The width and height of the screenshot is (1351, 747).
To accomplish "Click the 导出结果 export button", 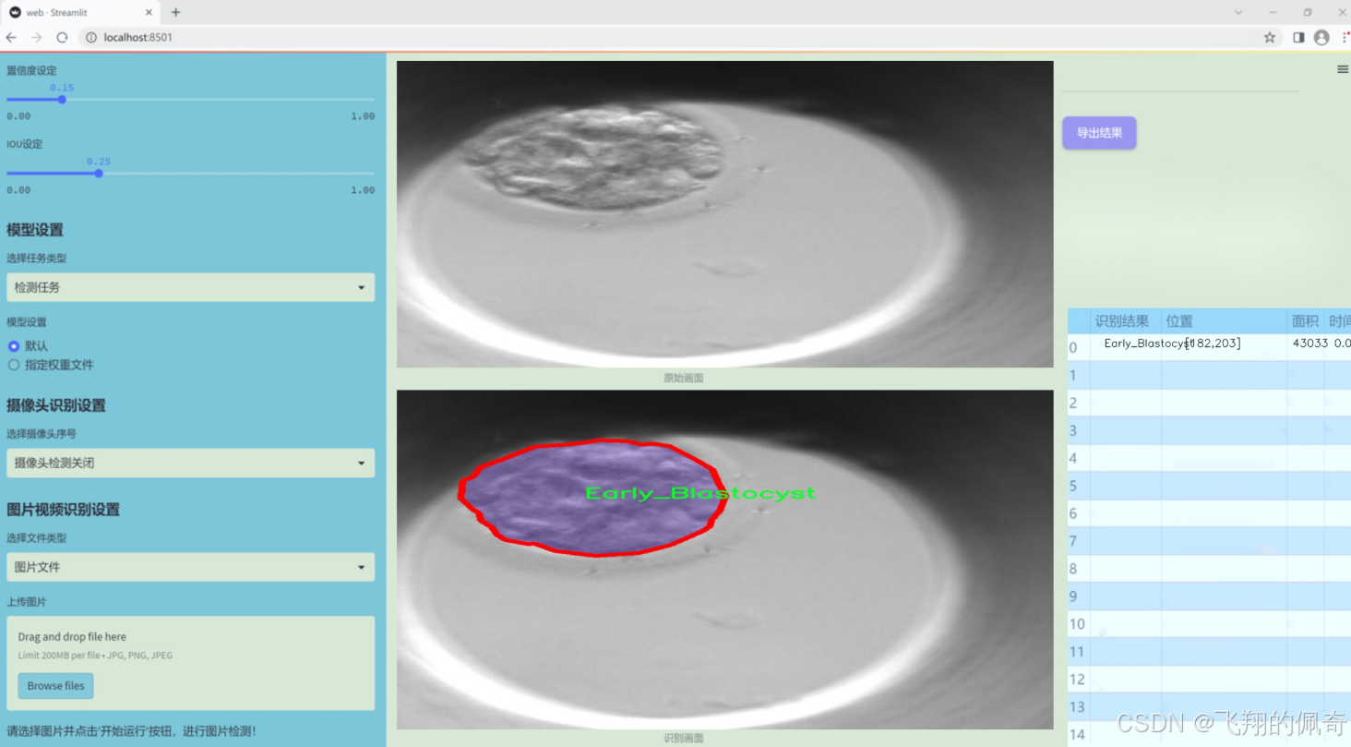I will point(1099,133).
